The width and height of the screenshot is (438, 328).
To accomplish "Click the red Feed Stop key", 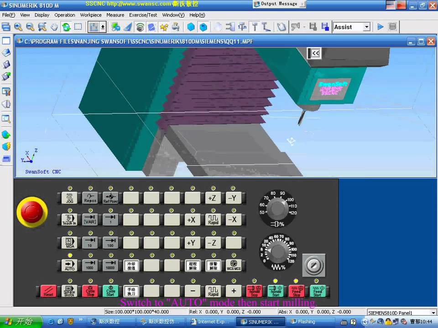I will 297,291.
